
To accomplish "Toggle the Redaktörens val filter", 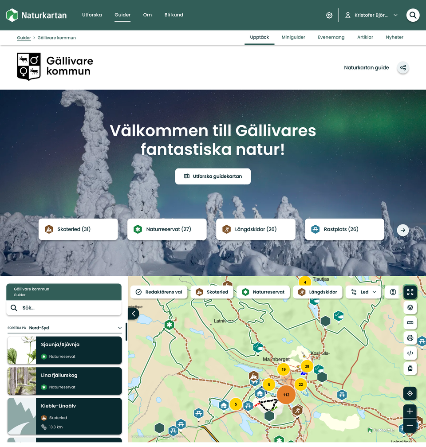I will (159, 292).
